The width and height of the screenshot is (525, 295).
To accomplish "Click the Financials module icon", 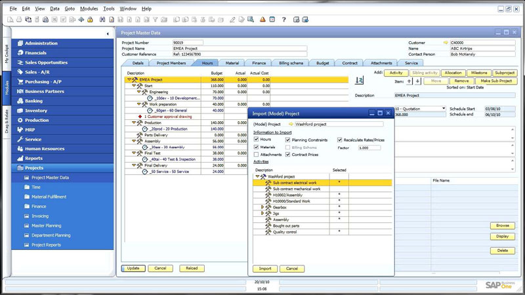I will (x=20, y=53).
